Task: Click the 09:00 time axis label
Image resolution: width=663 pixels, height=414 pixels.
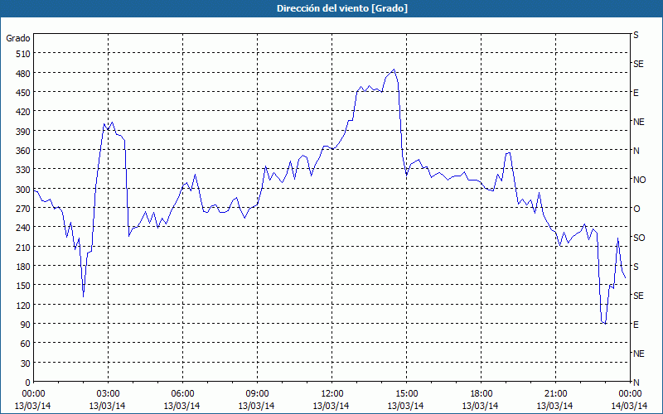Action: [x=257, y=394]
